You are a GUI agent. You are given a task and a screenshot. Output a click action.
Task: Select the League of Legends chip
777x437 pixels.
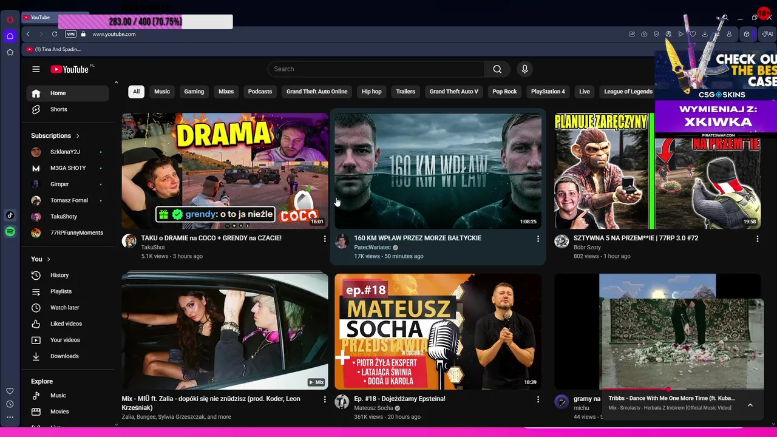tap(628, 92)
